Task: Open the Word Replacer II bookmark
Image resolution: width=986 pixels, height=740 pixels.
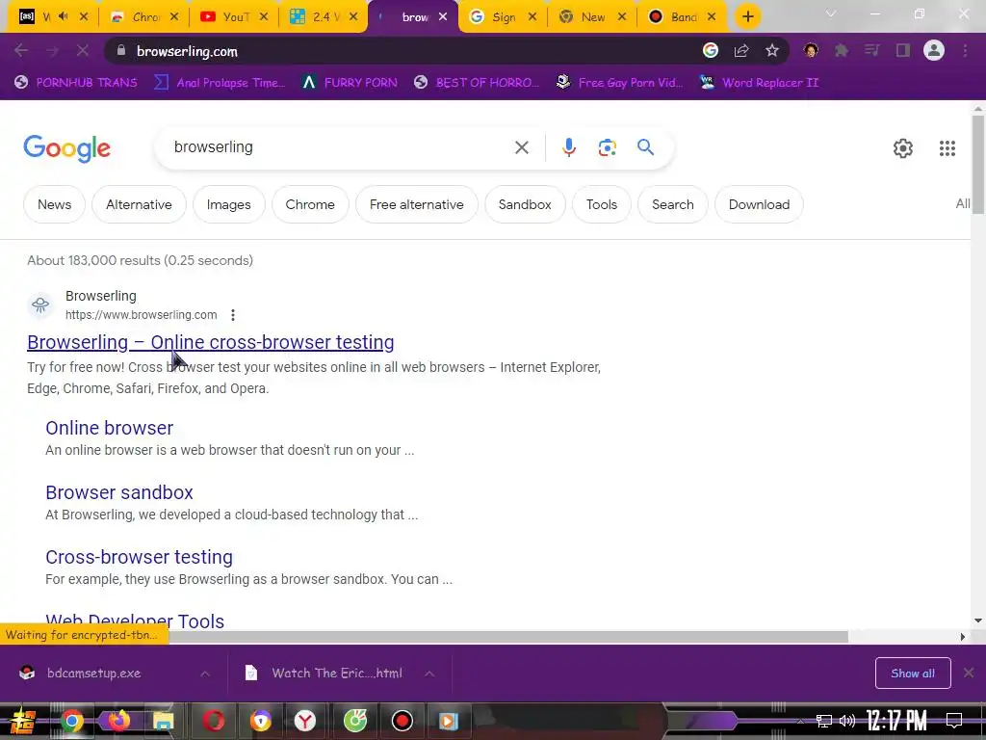Action: [x=759, y=83]
